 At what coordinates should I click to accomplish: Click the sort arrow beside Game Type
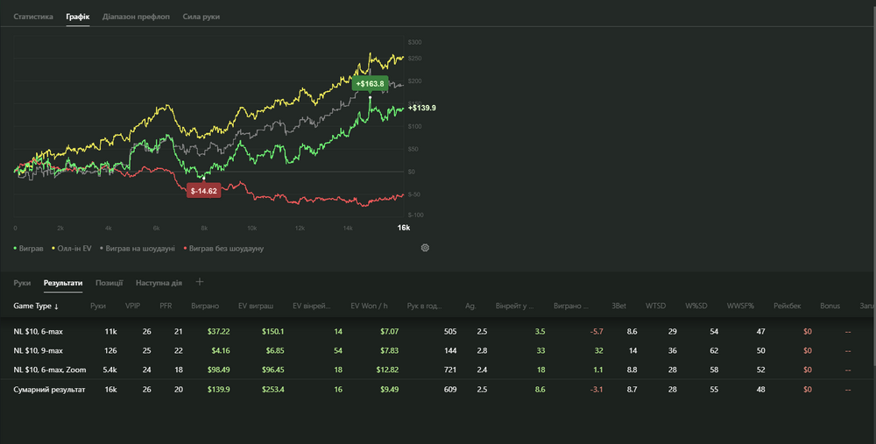(x=56, y=307)
